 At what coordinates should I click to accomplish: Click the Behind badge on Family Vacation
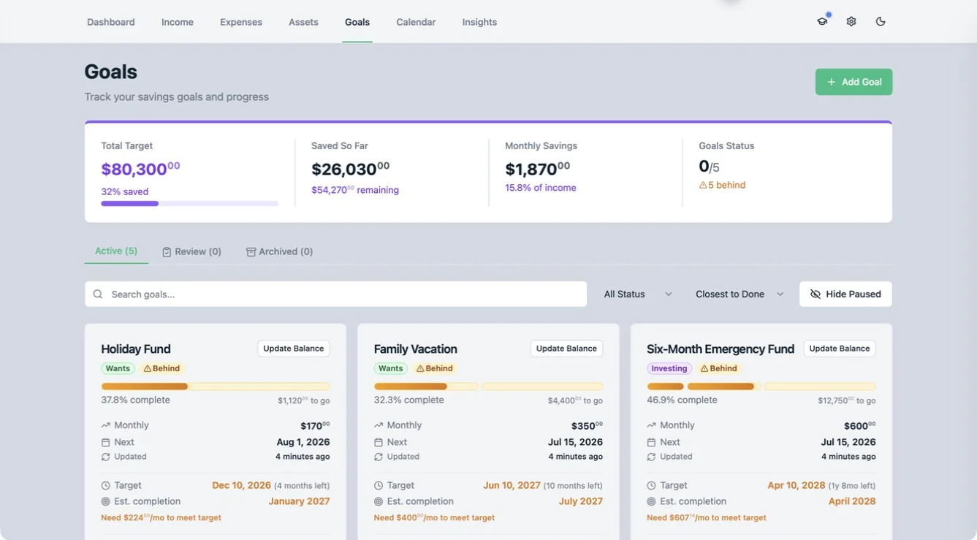coord(435,369)
